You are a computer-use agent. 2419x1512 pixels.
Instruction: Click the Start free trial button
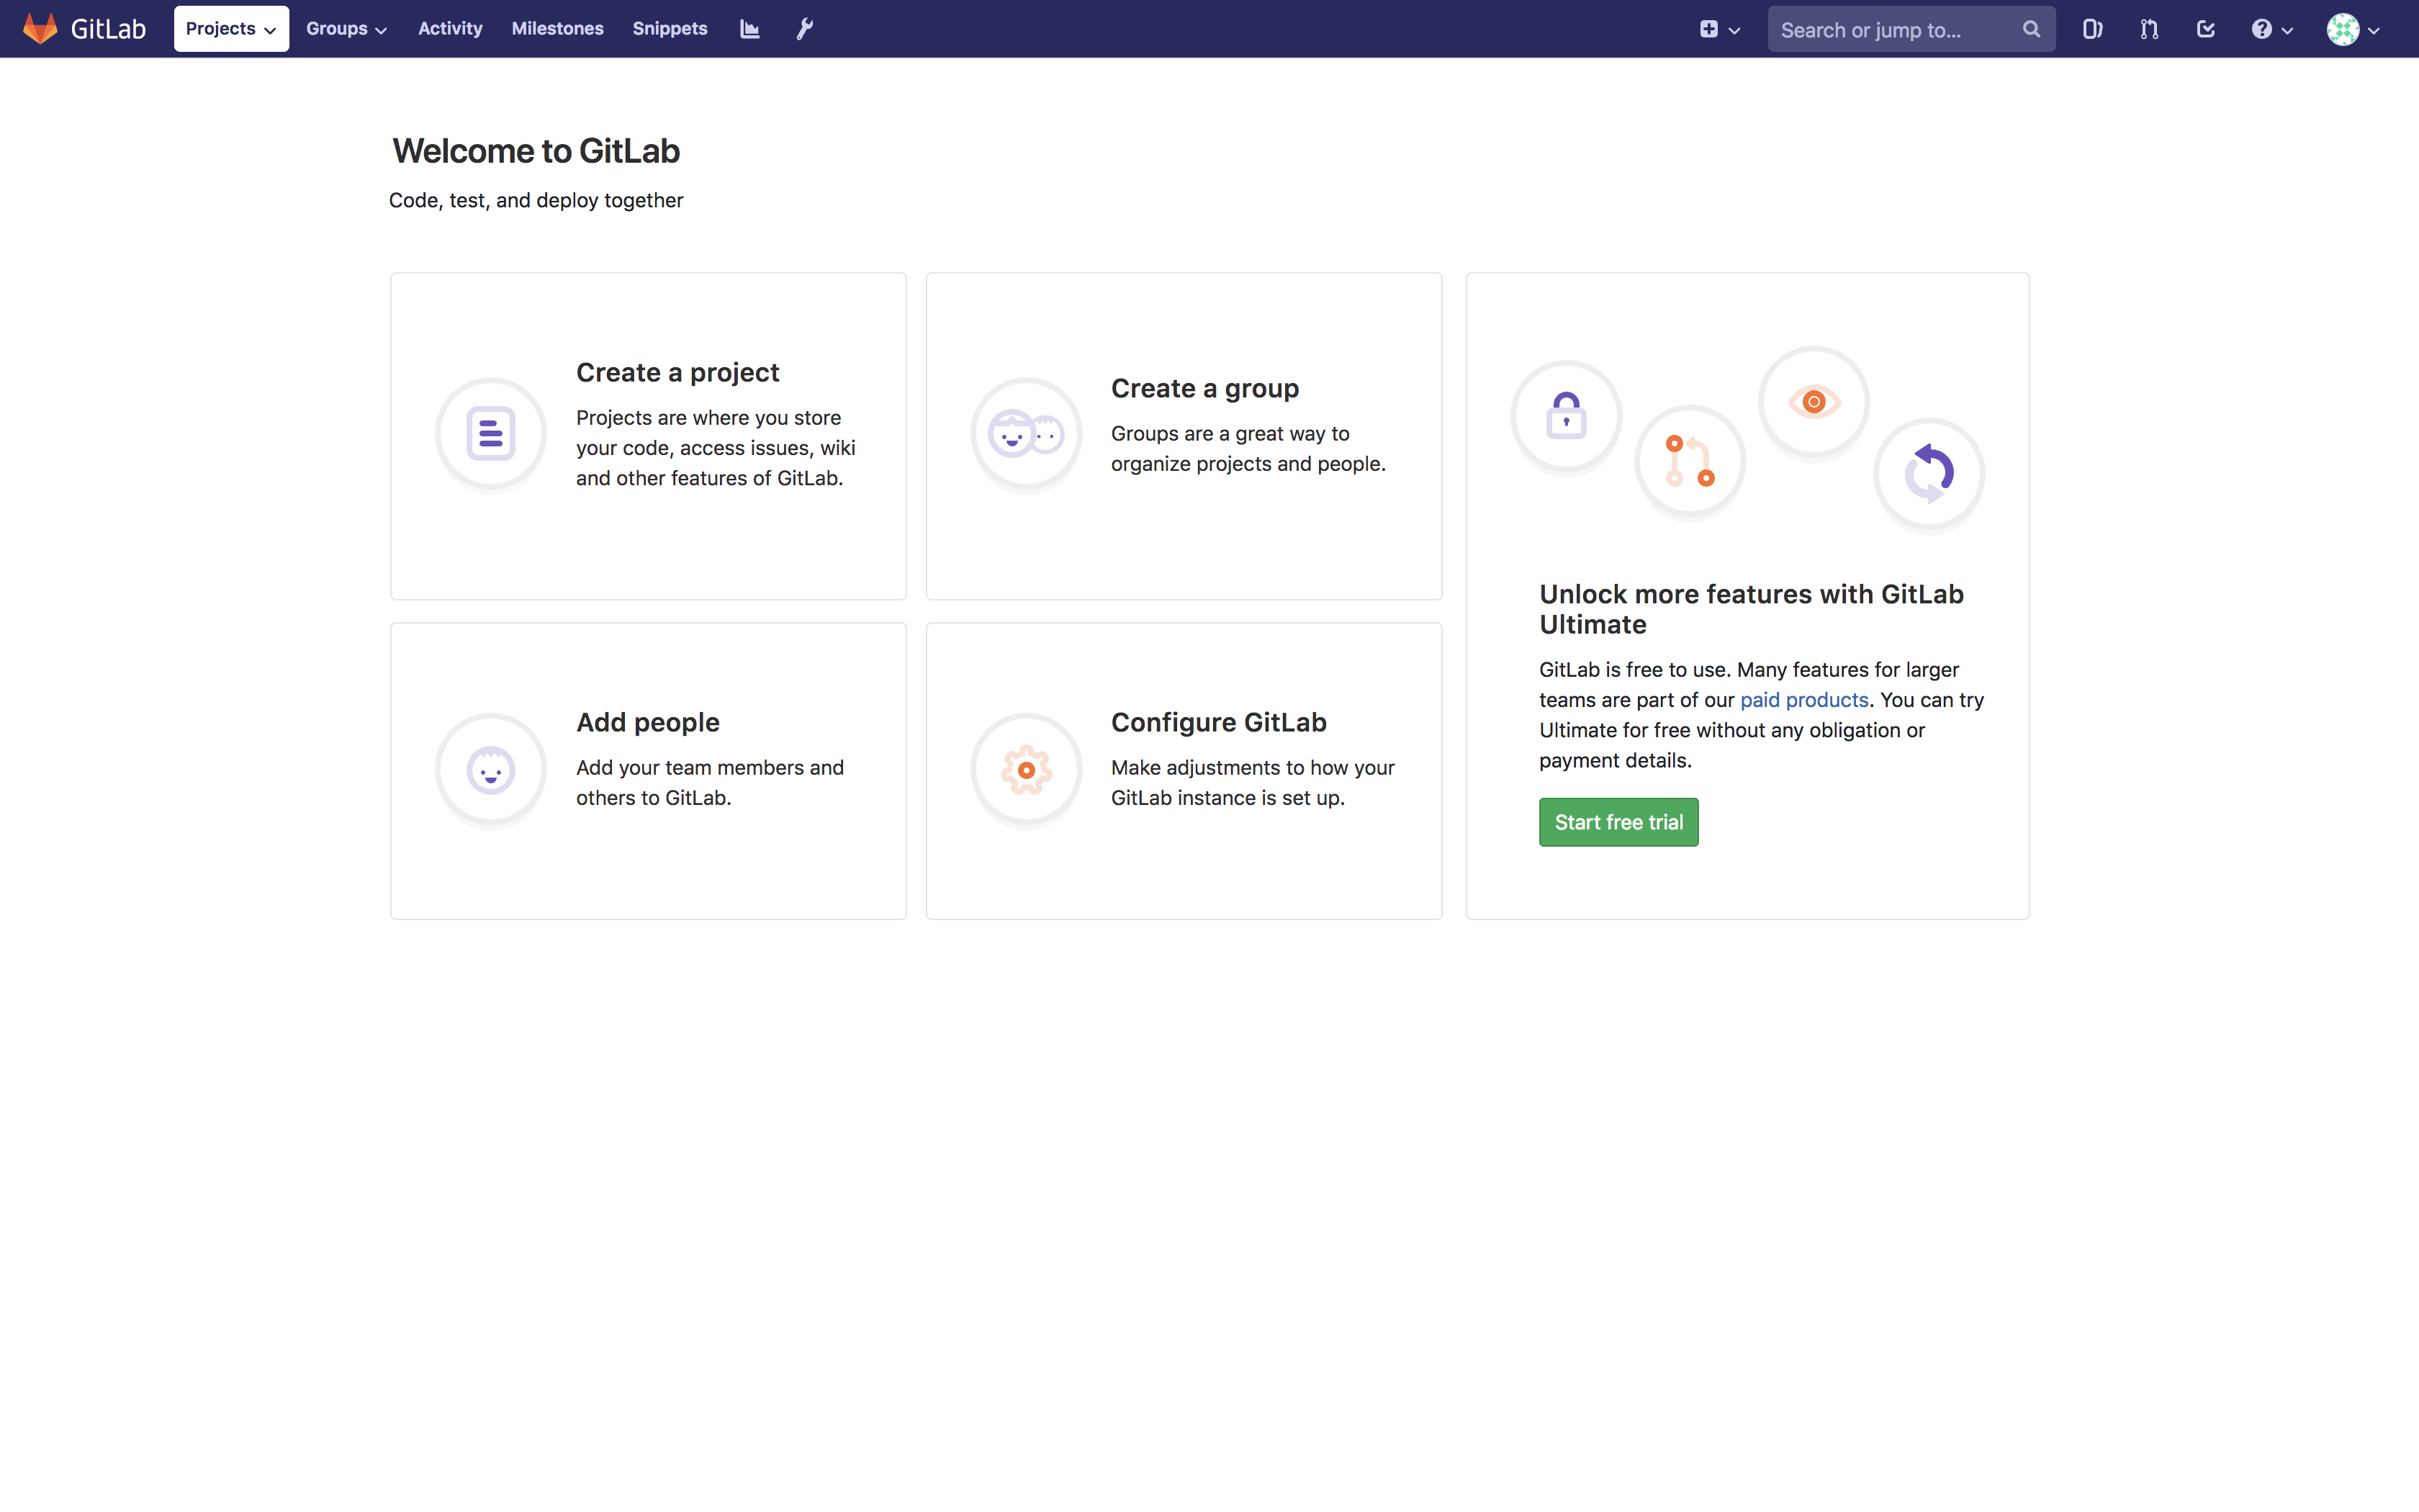[x=1617, y=821]
